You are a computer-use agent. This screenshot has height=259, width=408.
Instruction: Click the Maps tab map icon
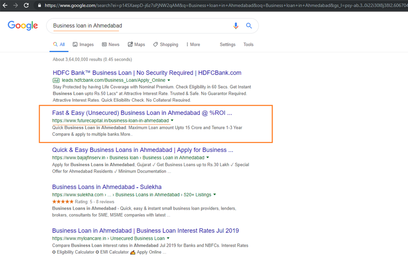click(130, 44)
